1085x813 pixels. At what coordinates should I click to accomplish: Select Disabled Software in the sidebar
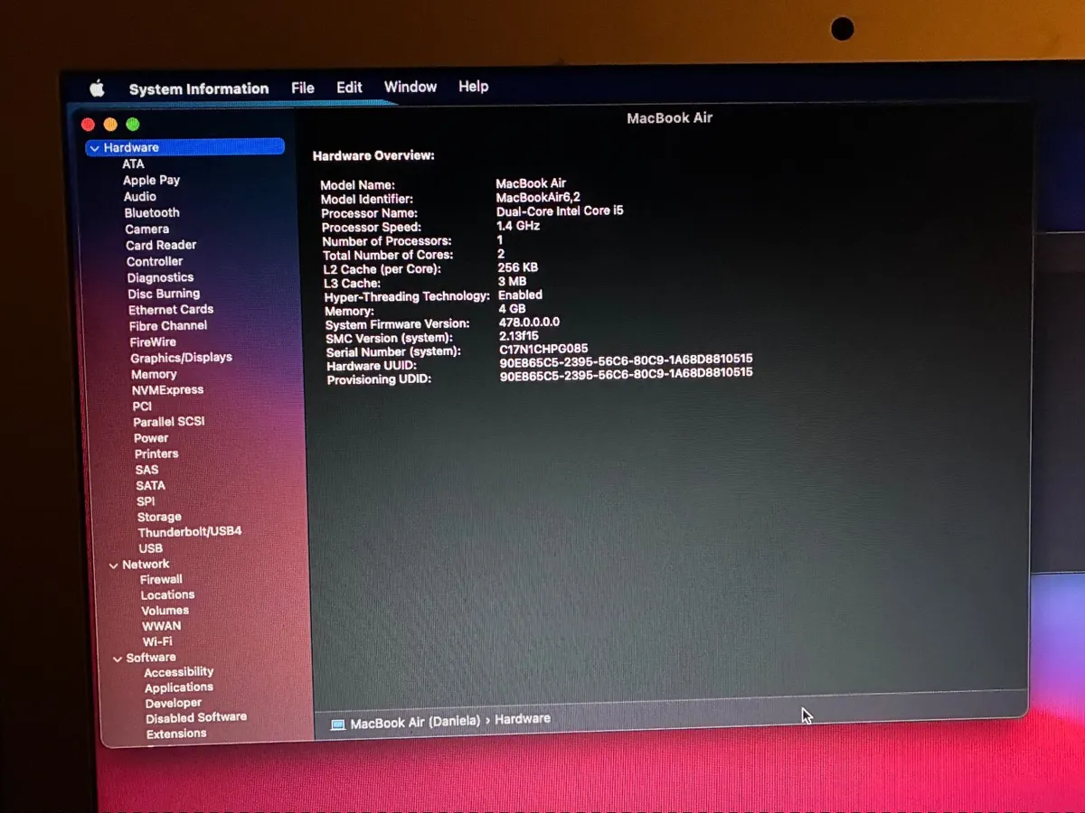196,717
